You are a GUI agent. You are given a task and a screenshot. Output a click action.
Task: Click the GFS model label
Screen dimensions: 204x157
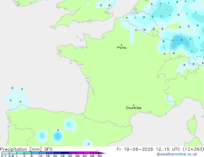click(x=48, y=149)
